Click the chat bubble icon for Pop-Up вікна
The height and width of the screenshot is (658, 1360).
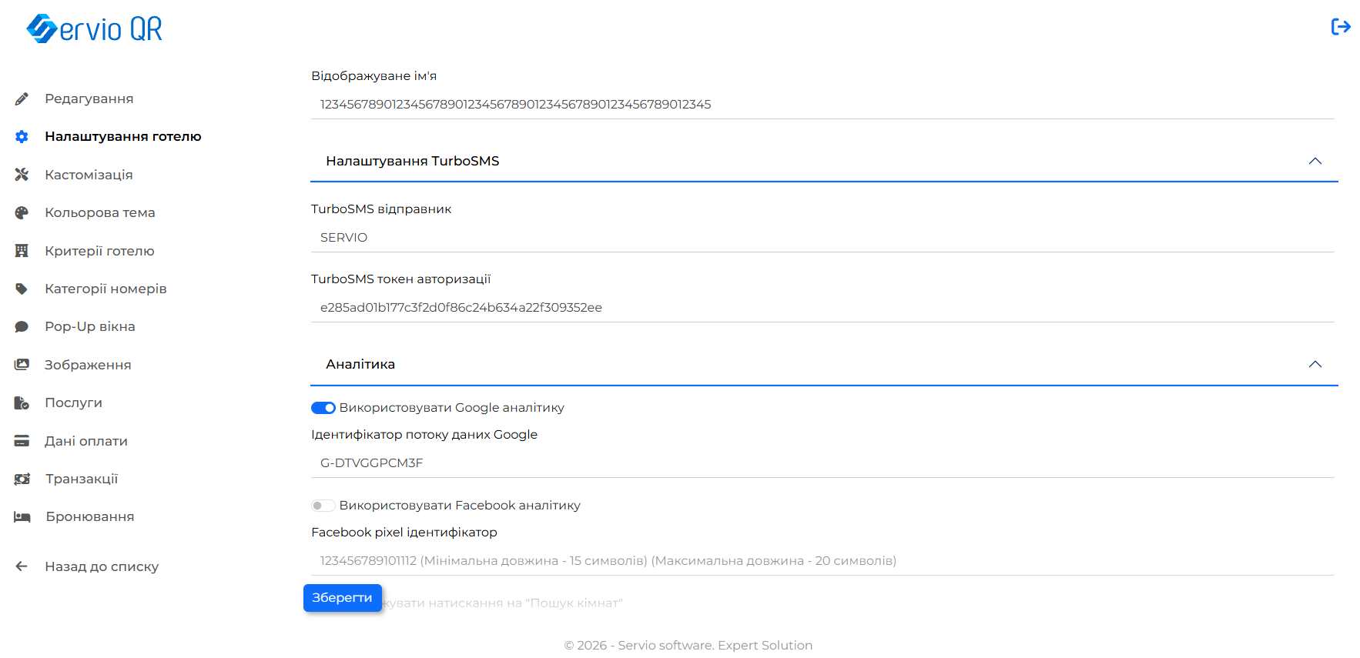[x=22, y=326]
